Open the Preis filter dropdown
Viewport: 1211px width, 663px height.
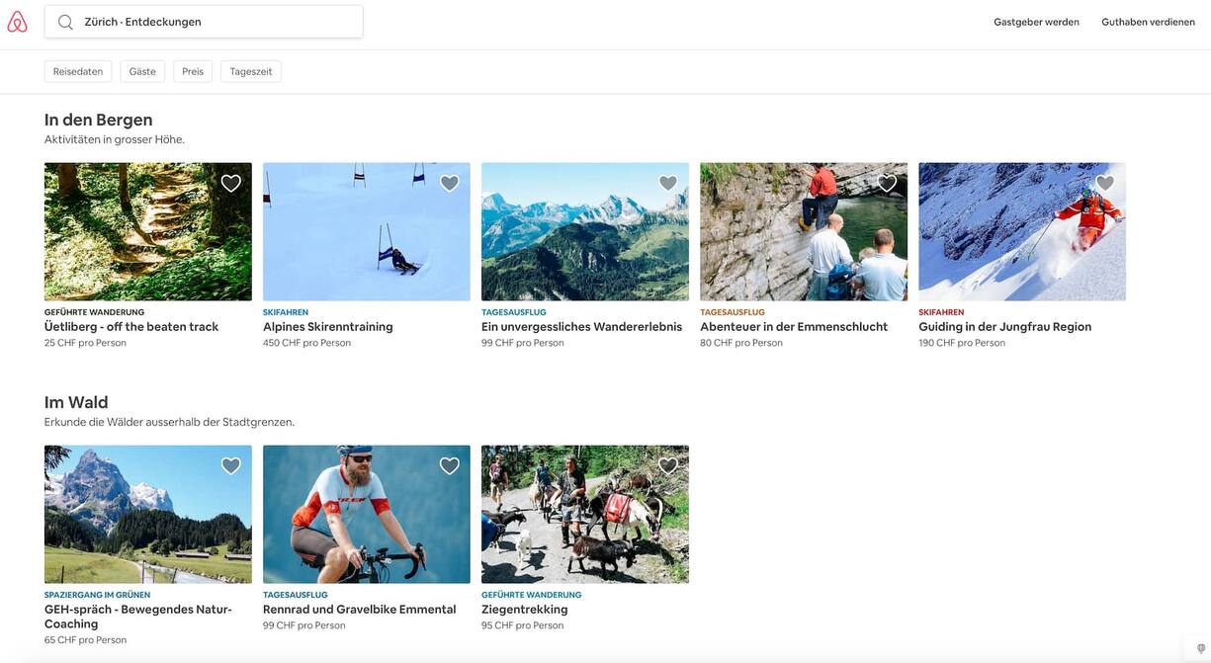(x=193, y=71)
